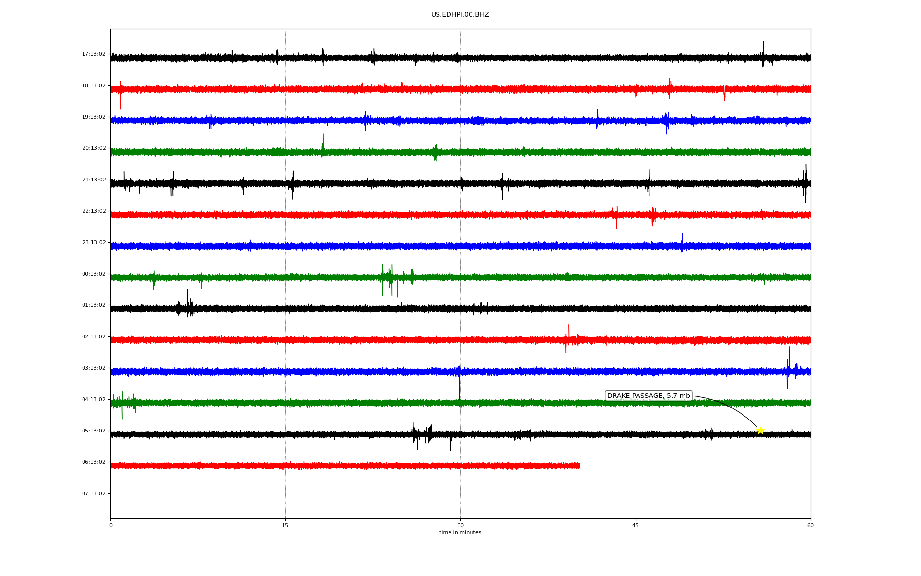This screenshot has height=576, width=921.
Task: Click the DRAKE PASSAGE, 5.7 mb annotation label
Action: [x=649, y=396]
